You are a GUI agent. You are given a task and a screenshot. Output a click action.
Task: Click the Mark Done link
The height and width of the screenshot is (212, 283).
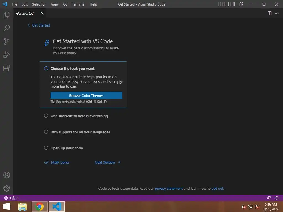pos(56,162)
